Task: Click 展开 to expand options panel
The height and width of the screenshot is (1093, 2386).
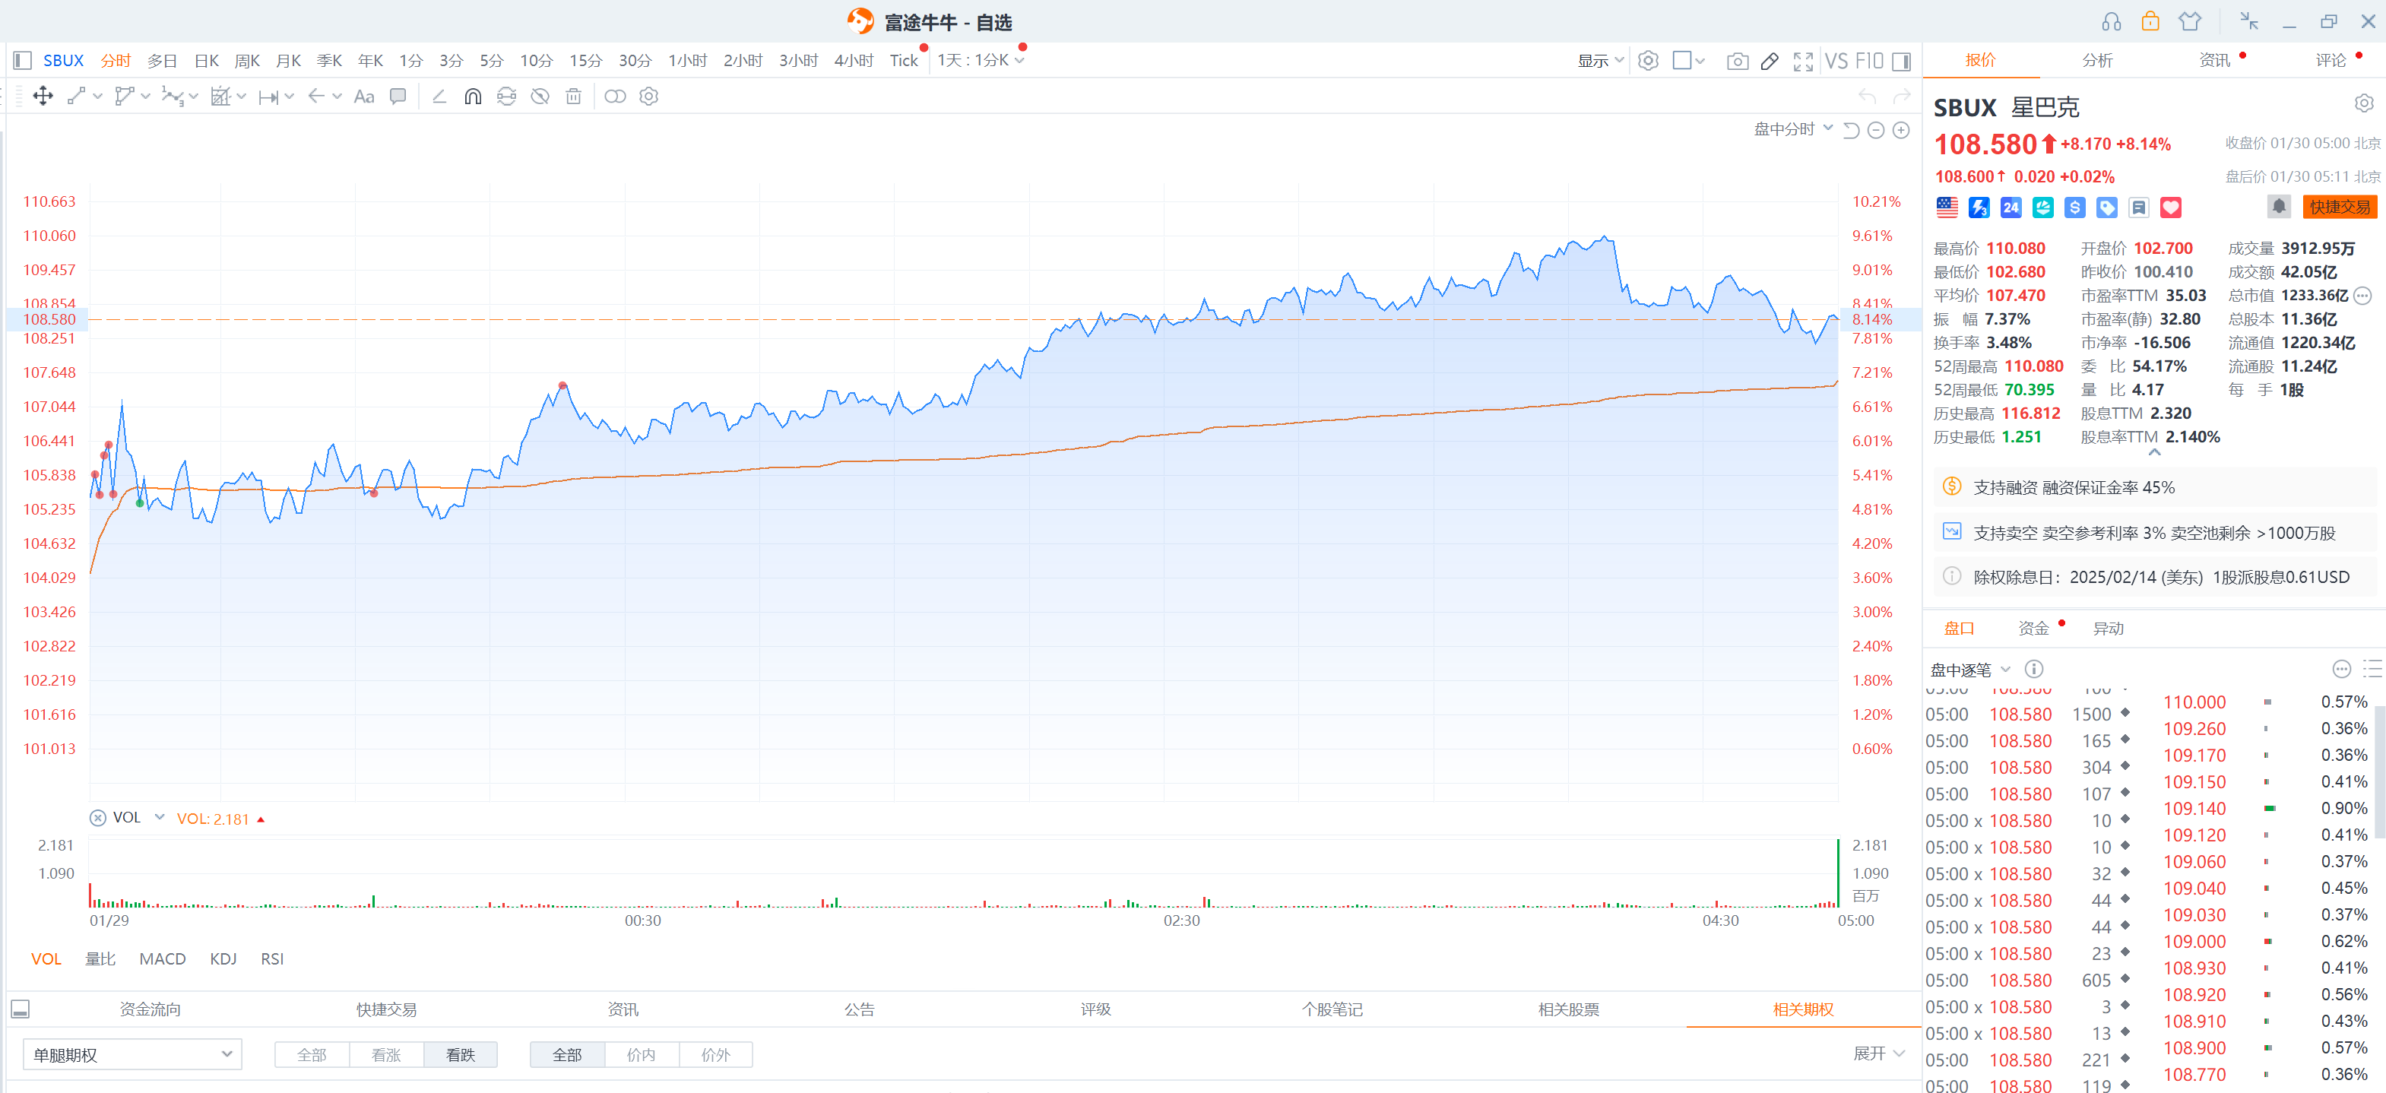Action: [1878, 1053]
